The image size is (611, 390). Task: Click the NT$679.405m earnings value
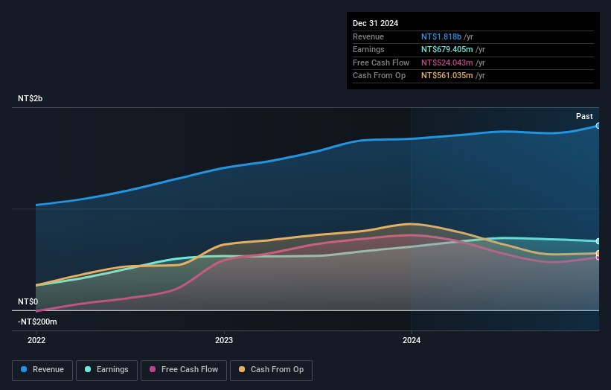[x=447, y=49]
